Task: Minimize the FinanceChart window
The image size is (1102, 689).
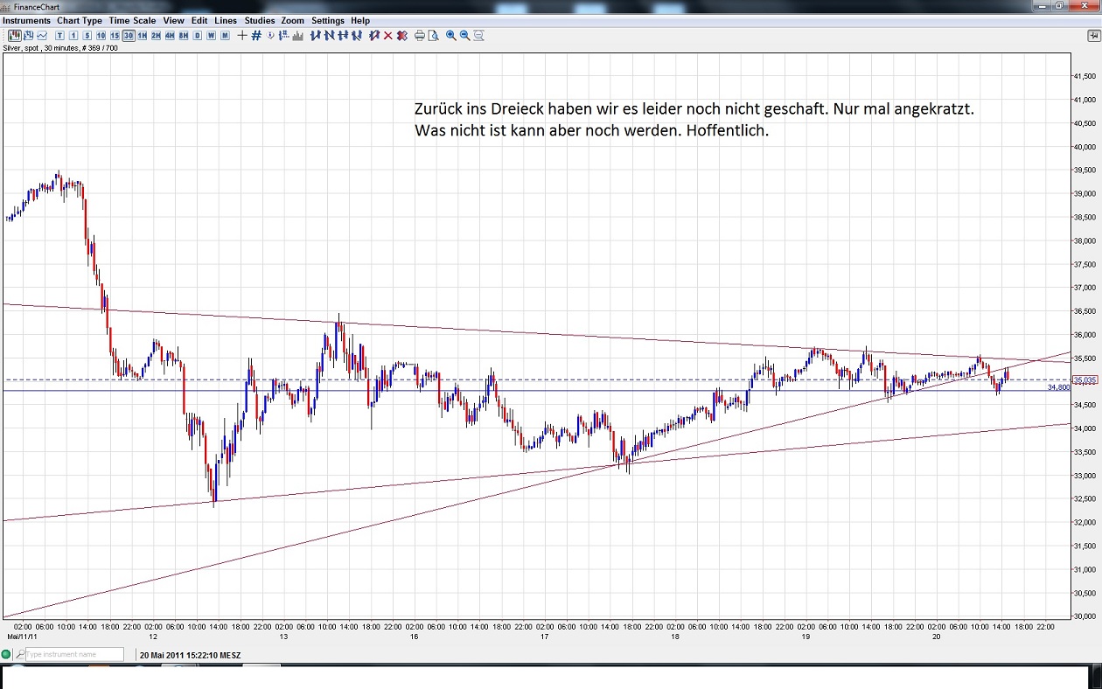Action: click(1043, 5)
